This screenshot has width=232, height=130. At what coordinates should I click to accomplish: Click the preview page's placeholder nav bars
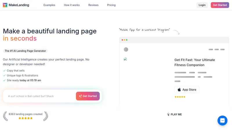coord(216,49)
